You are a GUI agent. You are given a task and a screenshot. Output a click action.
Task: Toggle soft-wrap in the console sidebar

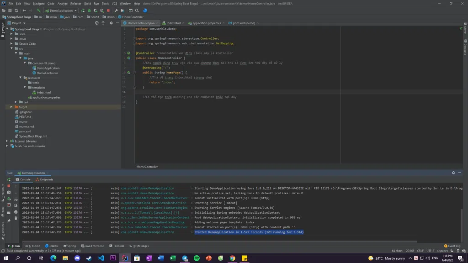point(16,199)
